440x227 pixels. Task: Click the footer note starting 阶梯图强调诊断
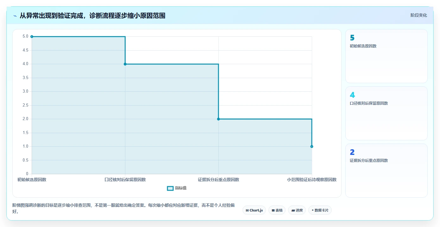(123, 208)
